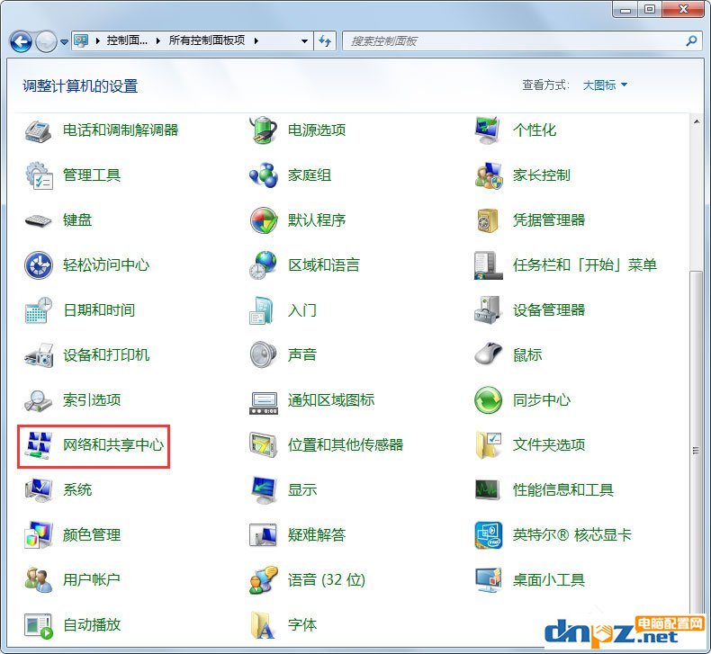Open the 疑难解答 icon
The height and width of the screenshot is (654, 711).
click(264, 534)
